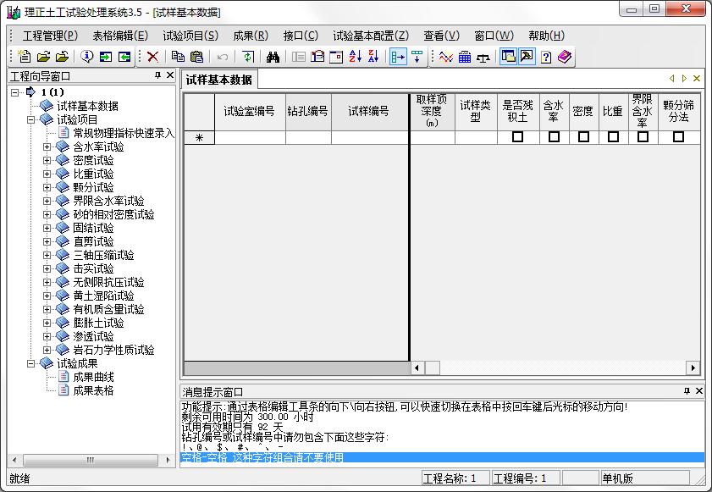Click the balance scale icon
The height and width of the screenshot is (492, 712).
click(483, 57)
